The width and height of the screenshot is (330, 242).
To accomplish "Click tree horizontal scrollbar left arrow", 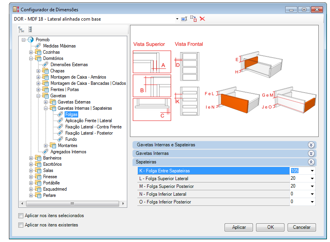I will pyautogui.click(x=22, y=203).
